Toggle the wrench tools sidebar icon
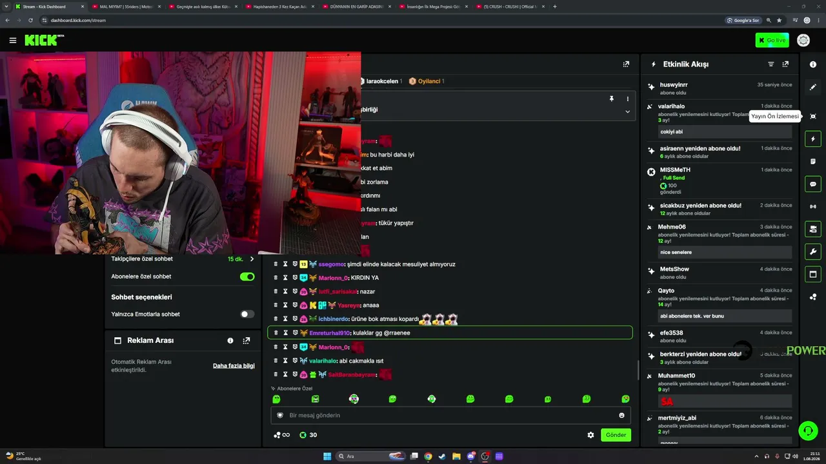The height and width of the screenshot is (464, 826). [x=813, y=252]
